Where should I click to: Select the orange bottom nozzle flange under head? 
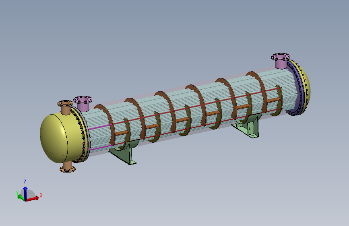coord(68,170)
